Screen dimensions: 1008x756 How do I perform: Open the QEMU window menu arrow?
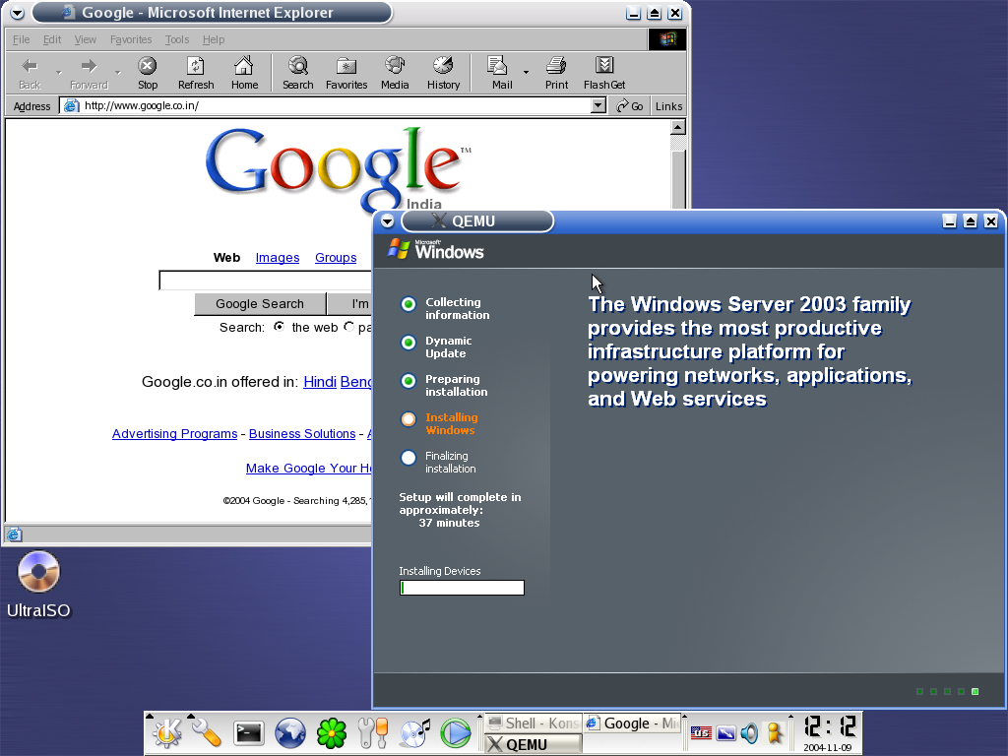pos(387,221)
